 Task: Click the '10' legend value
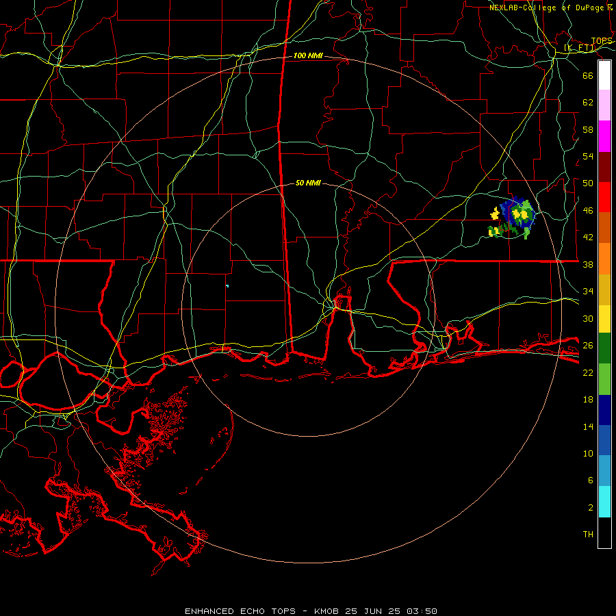tap(588, 453)
